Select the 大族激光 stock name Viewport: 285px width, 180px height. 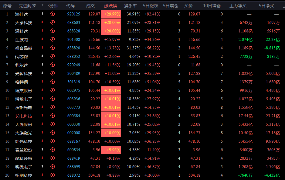tap(24, 133)
